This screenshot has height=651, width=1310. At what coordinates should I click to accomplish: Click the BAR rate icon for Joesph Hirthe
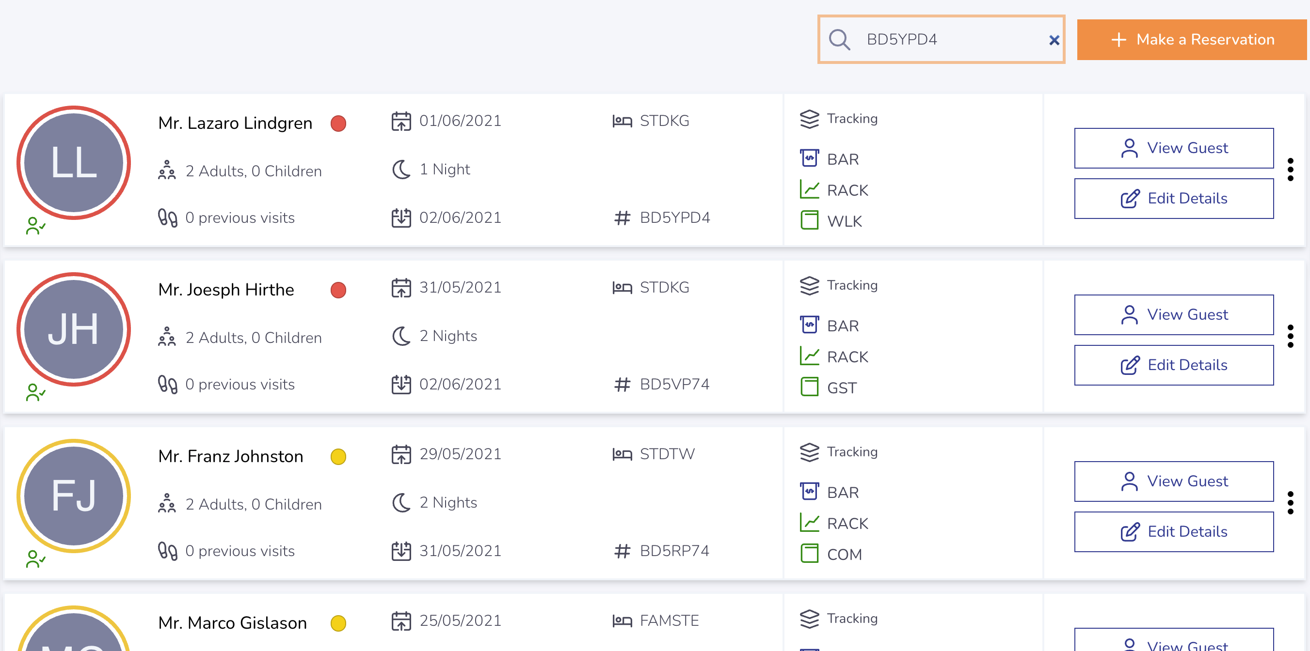click(x=809, y=325)
